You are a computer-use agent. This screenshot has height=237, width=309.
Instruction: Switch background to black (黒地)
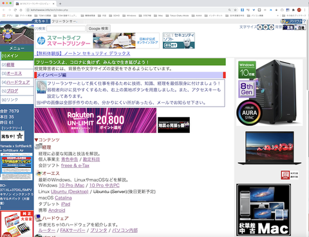tap(288, 27)
